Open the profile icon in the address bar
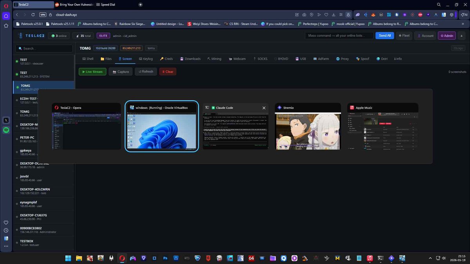The image size is (470, 264). (348, 14)
